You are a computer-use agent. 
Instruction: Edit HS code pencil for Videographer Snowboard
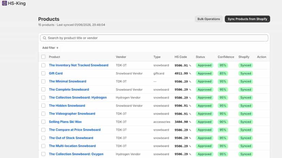(190, 114)
